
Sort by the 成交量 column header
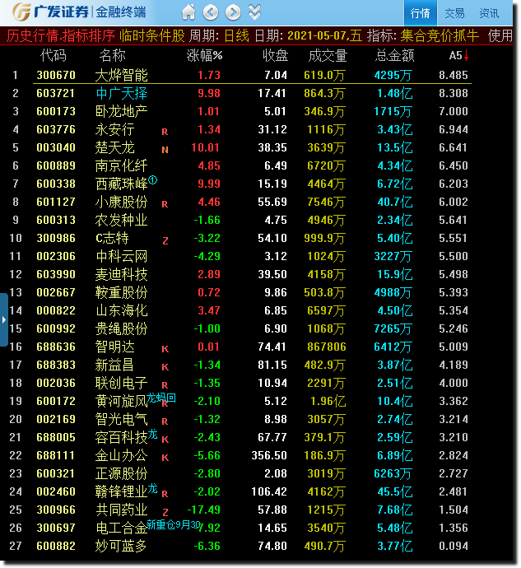pyautogui.click(x=328, y=55)
